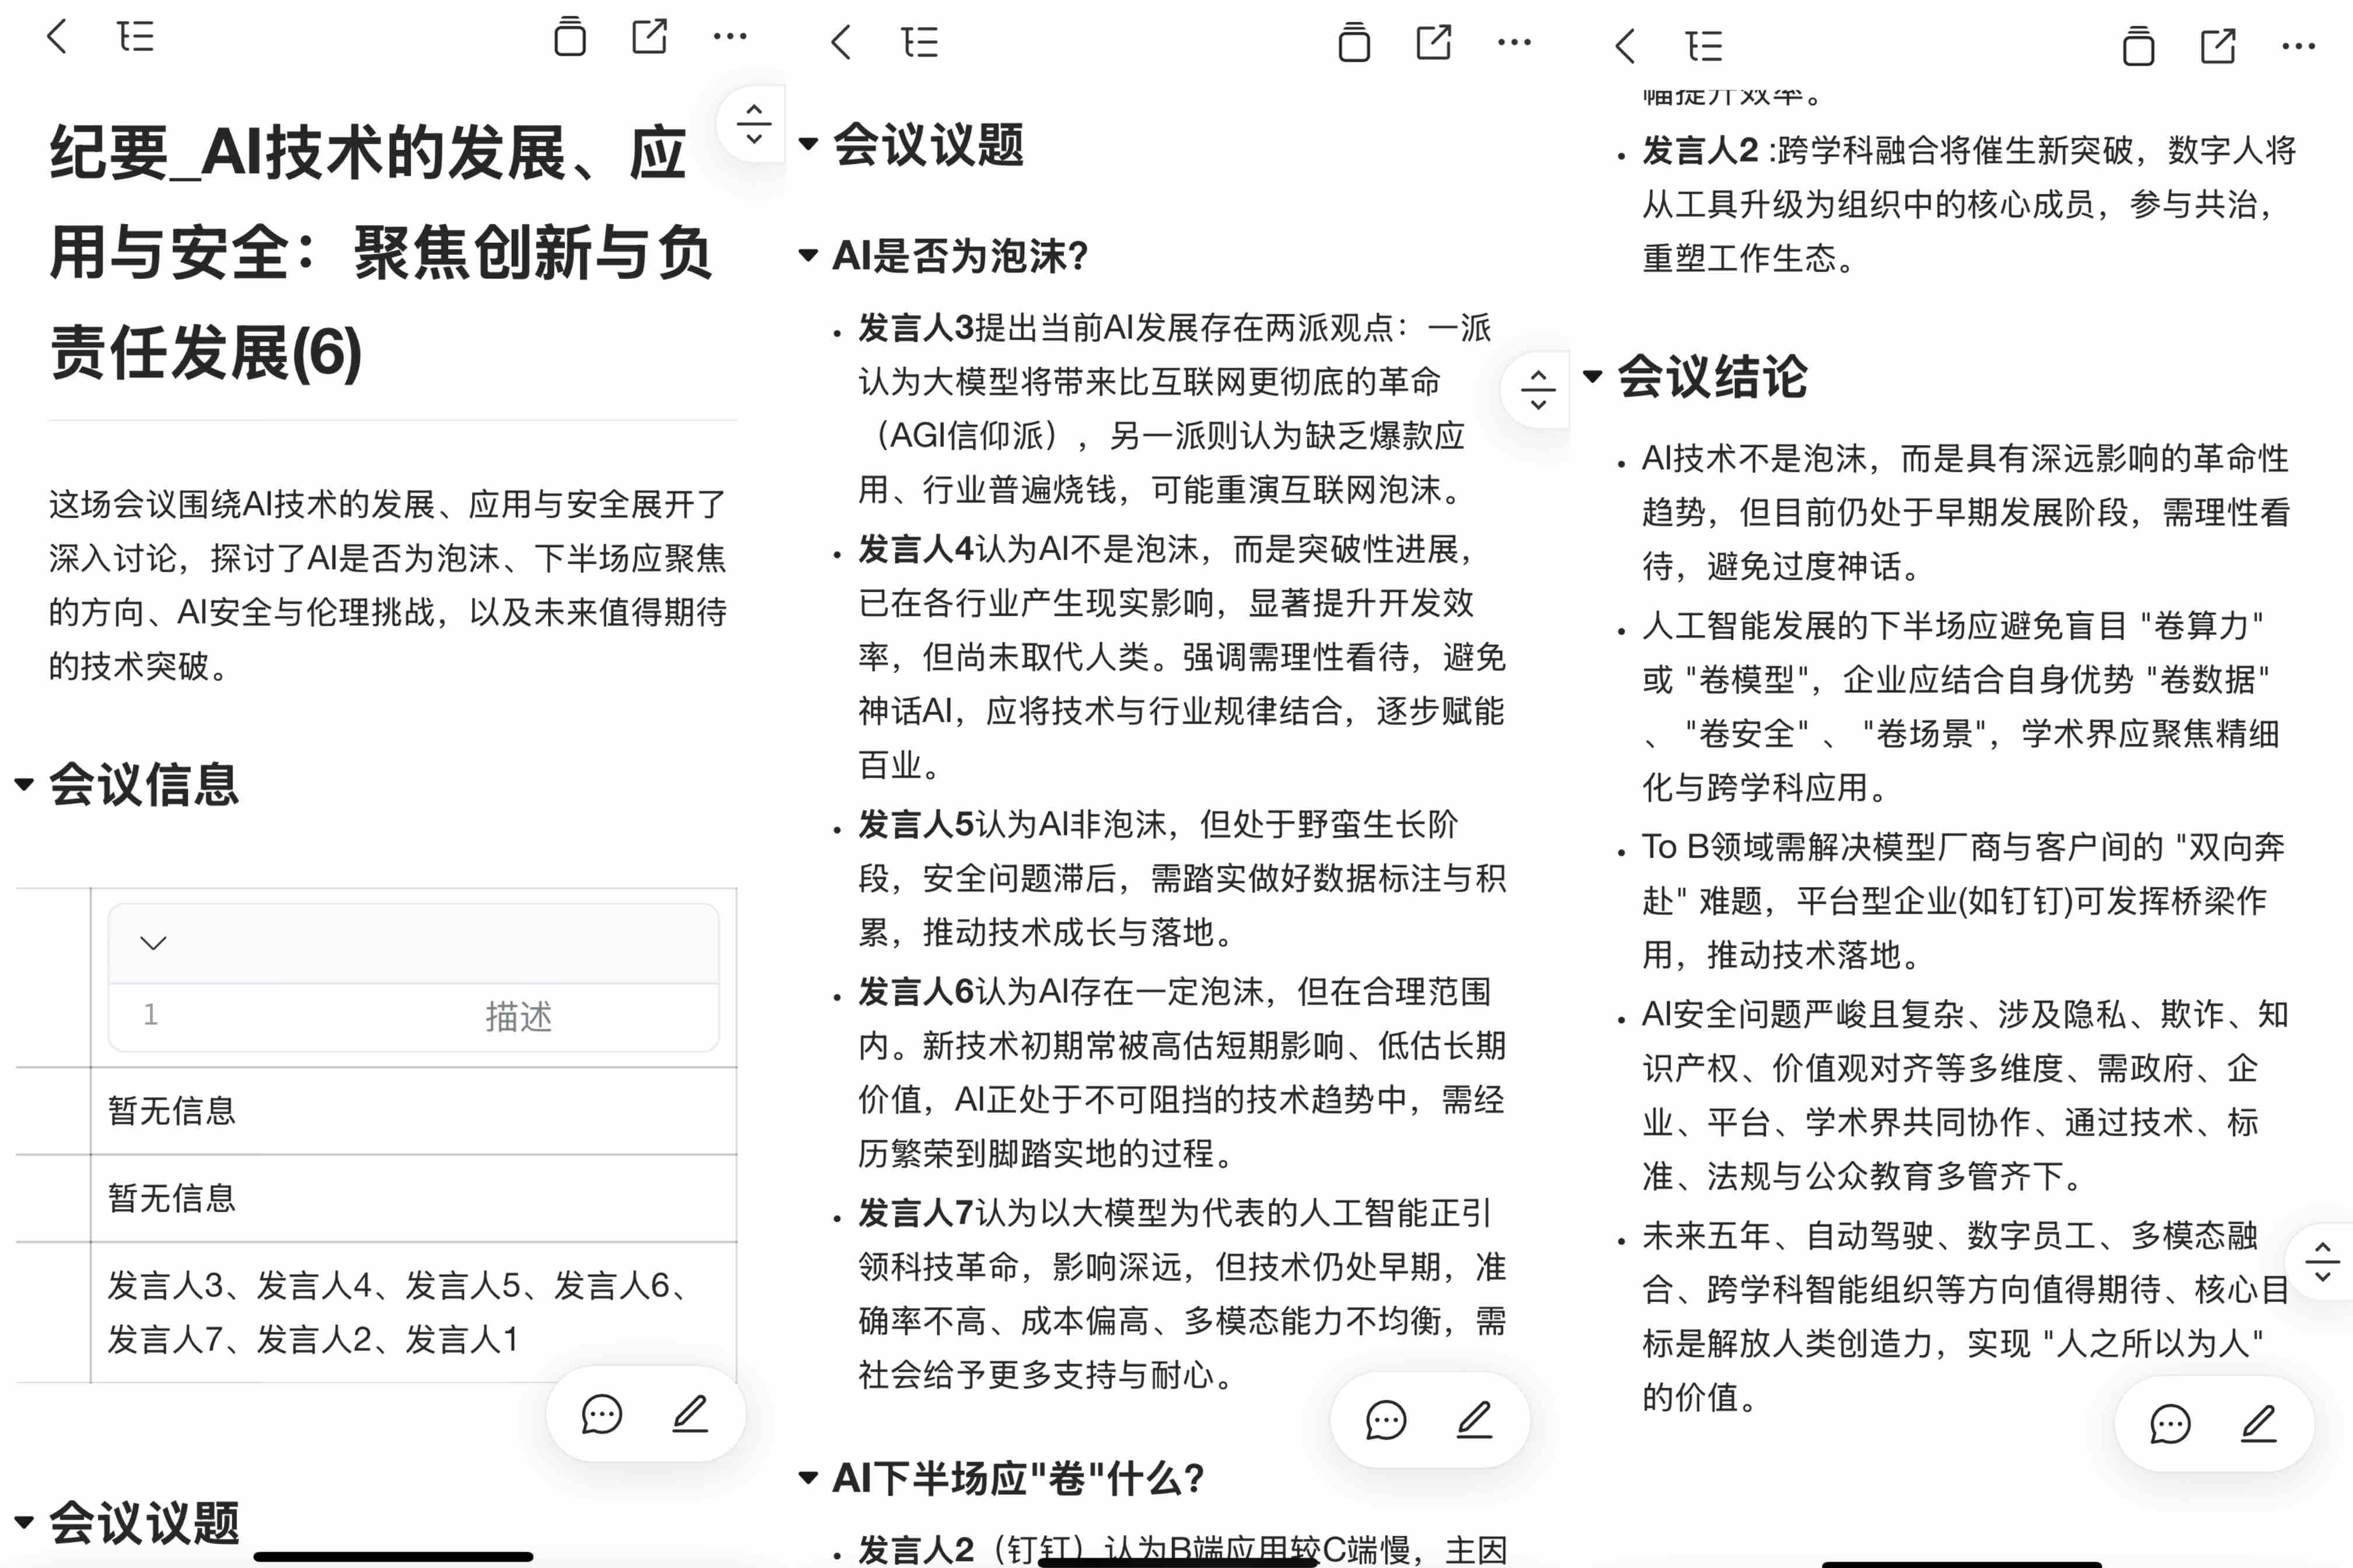Tap the edit pencil in the middle panel
2353x1568 pixels.
pyautogui.click(x=1475, y=1419)
